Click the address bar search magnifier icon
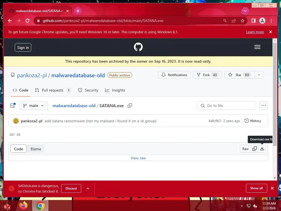This screenshot has height=211, width=281. point(225,21)
